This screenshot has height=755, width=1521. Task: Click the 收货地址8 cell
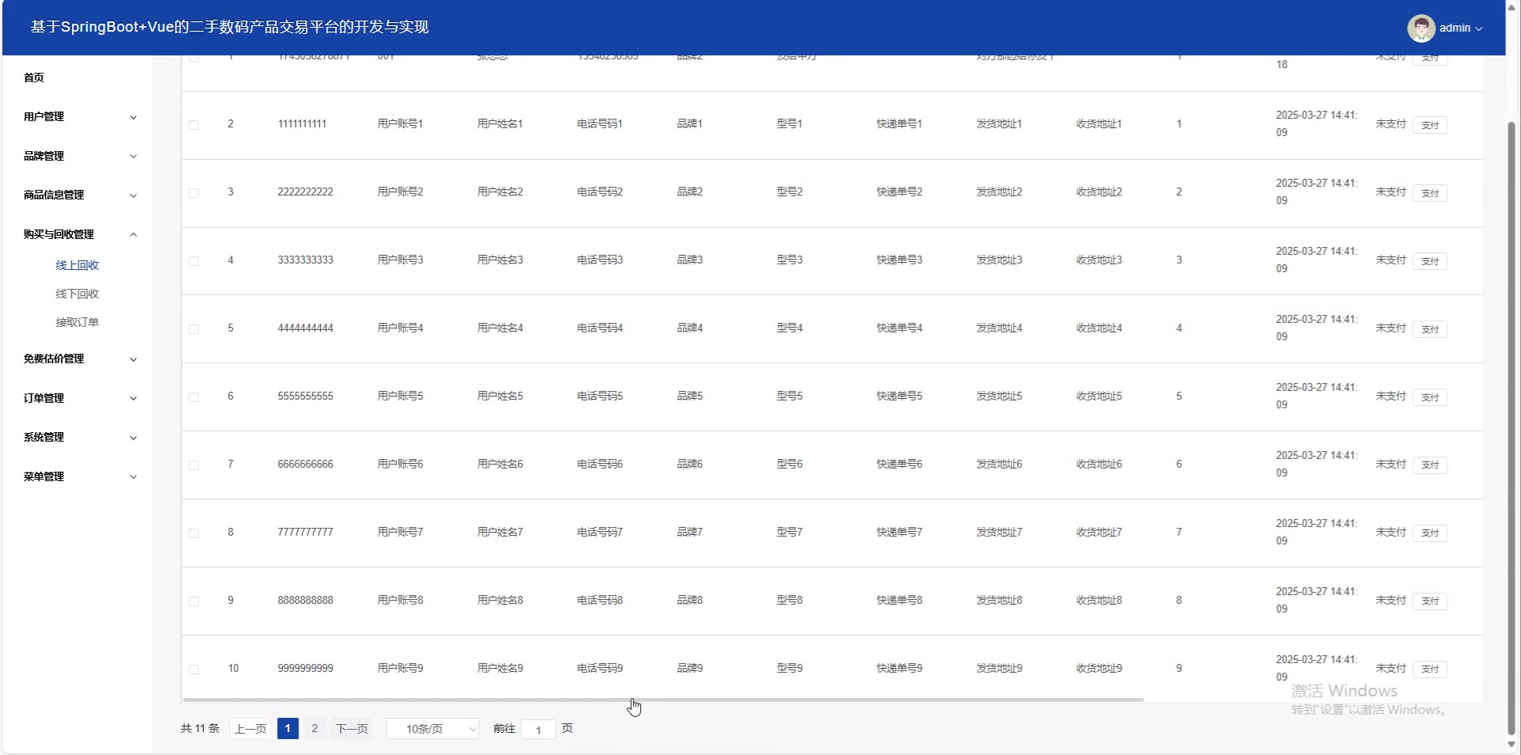1099,601
